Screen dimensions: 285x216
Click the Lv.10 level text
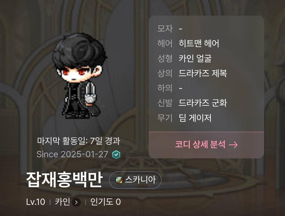(x=36, y=202)
